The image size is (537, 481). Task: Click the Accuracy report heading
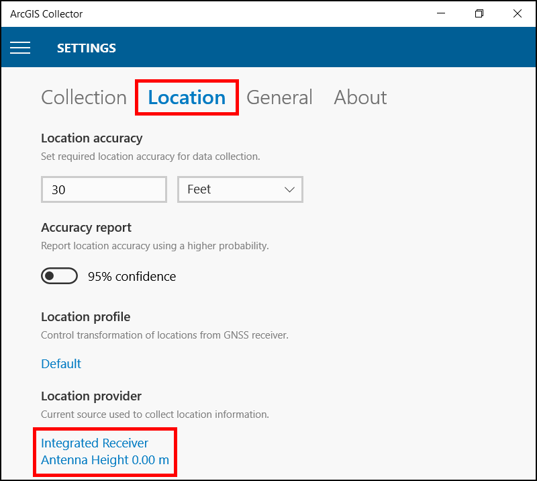click(86, 227)
